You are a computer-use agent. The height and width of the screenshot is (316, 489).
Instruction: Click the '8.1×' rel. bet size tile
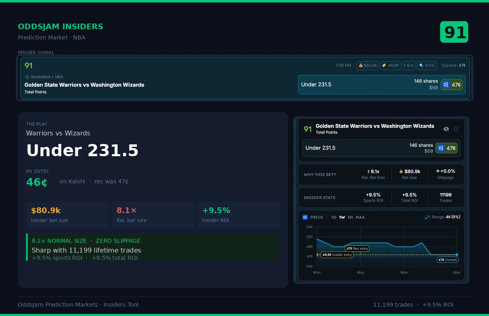tap(153, 215)
